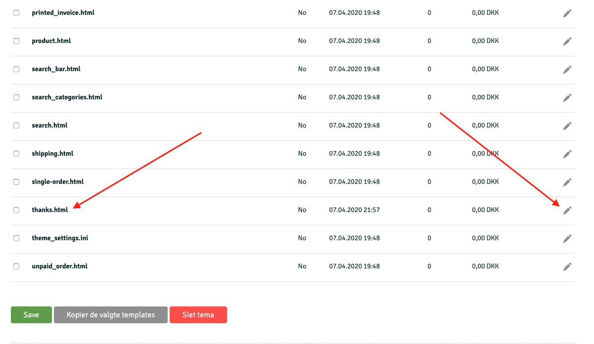This screenshot has height=344, width=594.
Task: Select the search_categories.html file name
Action: pyautogui.click(x=67, y=97)
